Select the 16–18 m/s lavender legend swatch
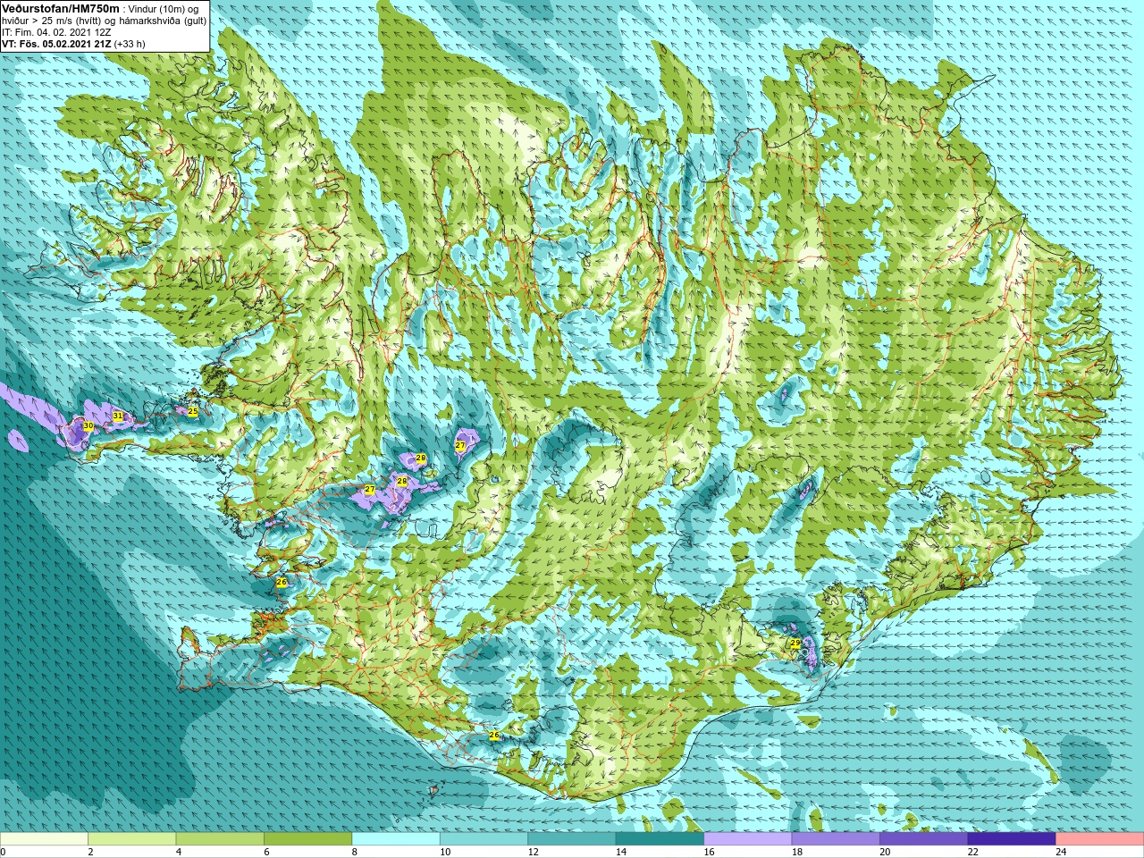 (x=748, y=839)
